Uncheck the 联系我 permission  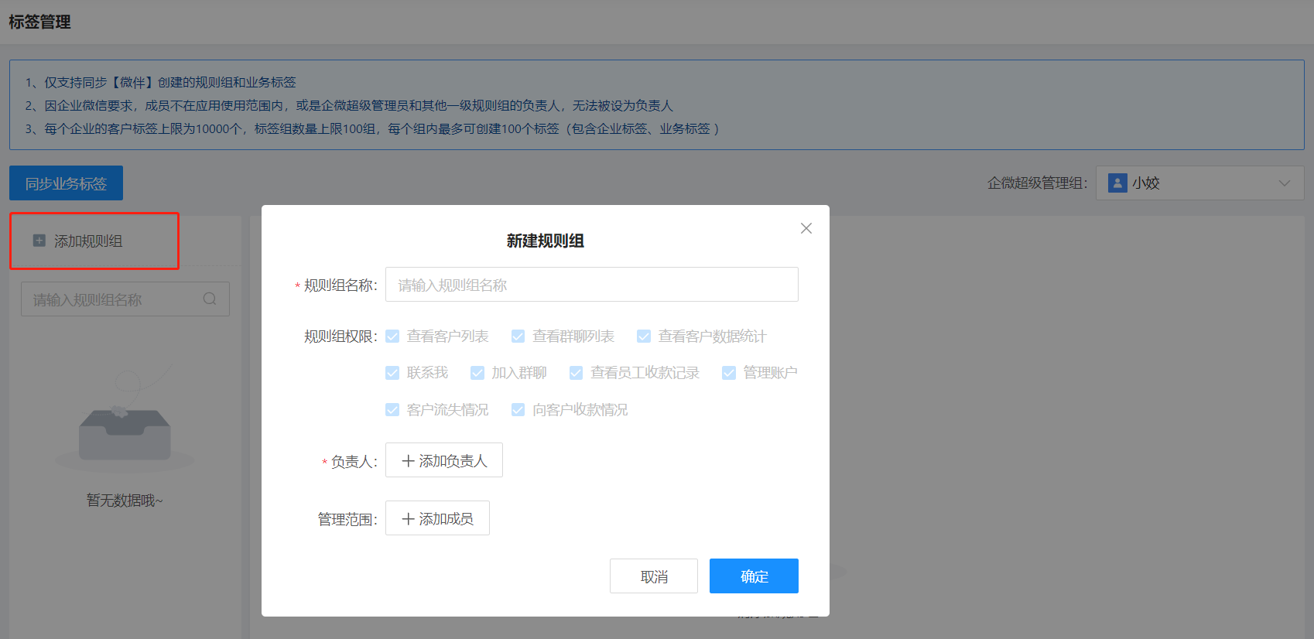392,373
